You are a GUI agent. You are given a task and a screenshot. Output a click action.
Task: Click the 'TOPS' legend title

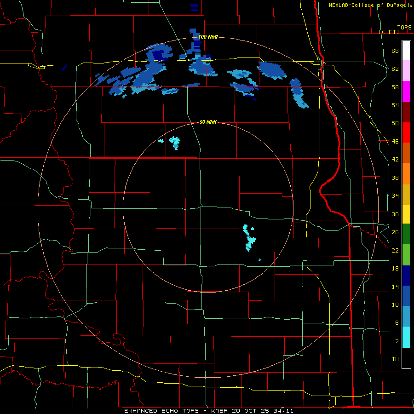tap(404, 27)
